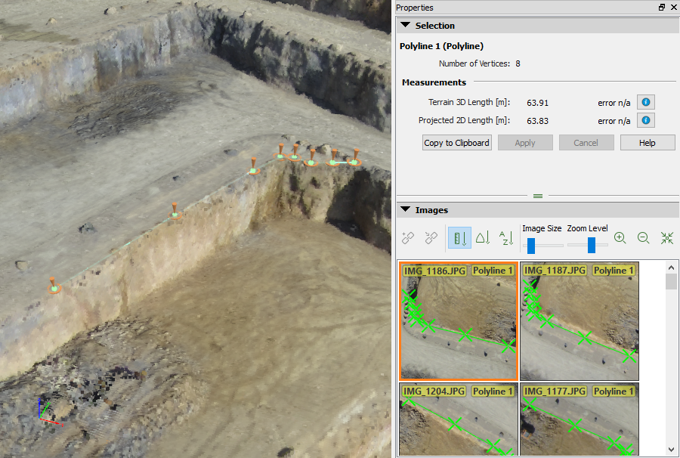Viewport: 680px width, 458px height.
Task: Adjust the Image Size slider
Action: click(532, 244)
